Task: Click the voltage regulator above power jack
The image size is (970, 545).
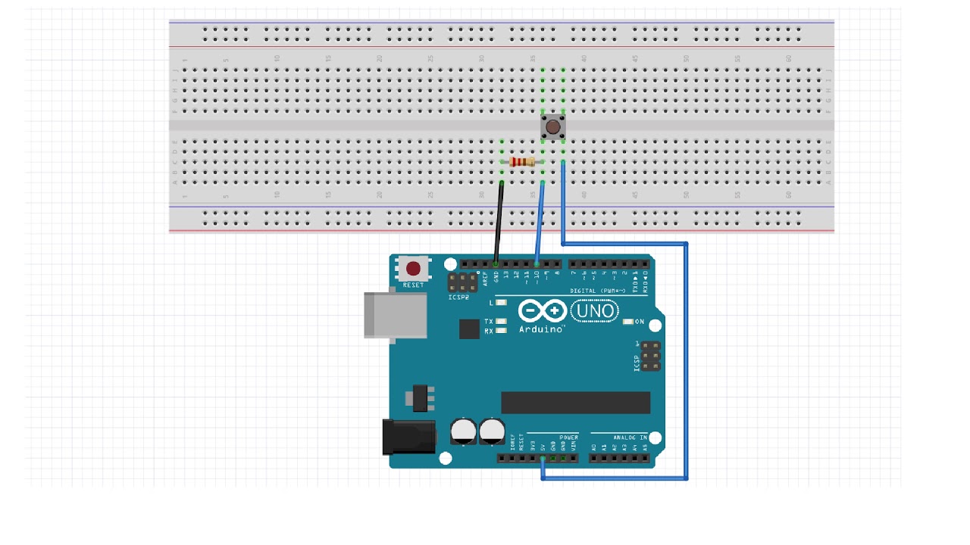Action: click(419, 397)
